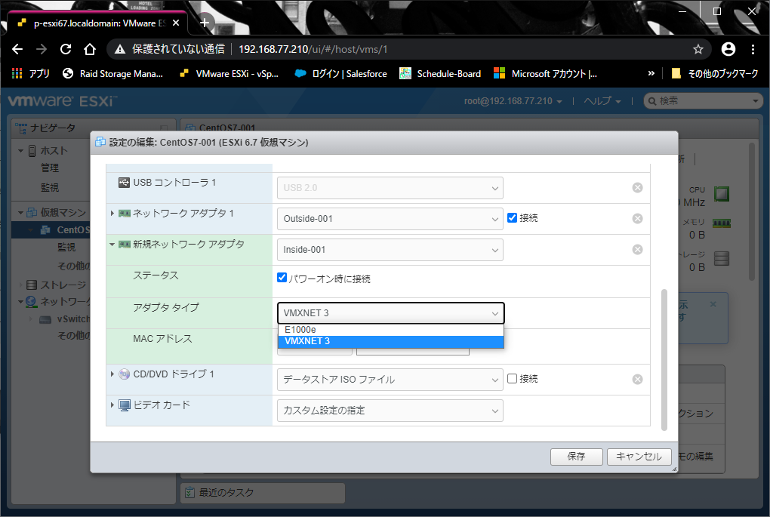The image size is (770, 517).
Task: Open the Inside-001 network dropdown
Action: 390,249
